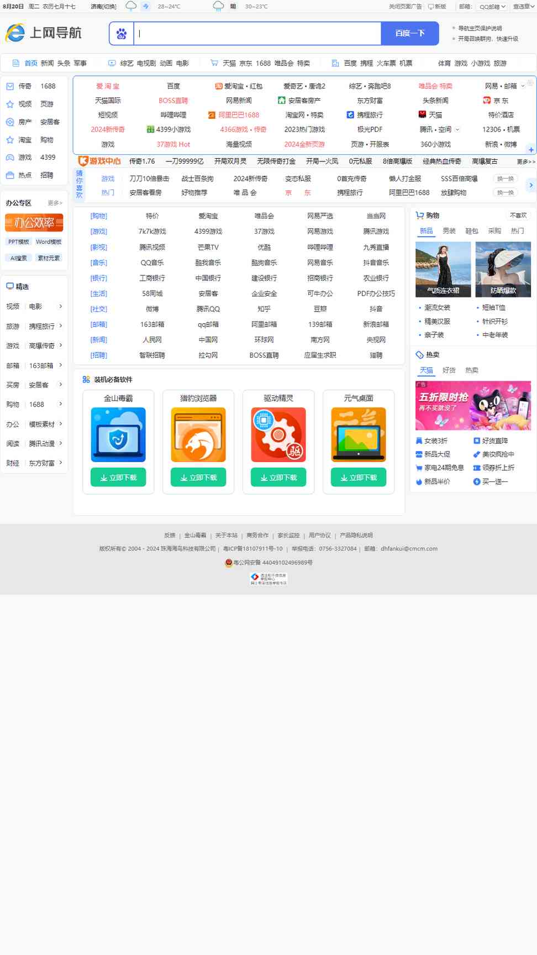This screenshot has width=537, height=955.
Task: Click the 新版 link in the top bar
Action: pos(437,7)
